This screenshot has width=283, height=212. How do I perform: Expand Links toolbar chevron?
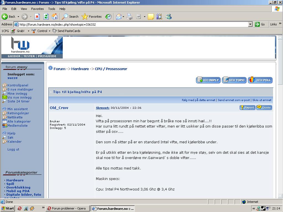click(280, 23)
